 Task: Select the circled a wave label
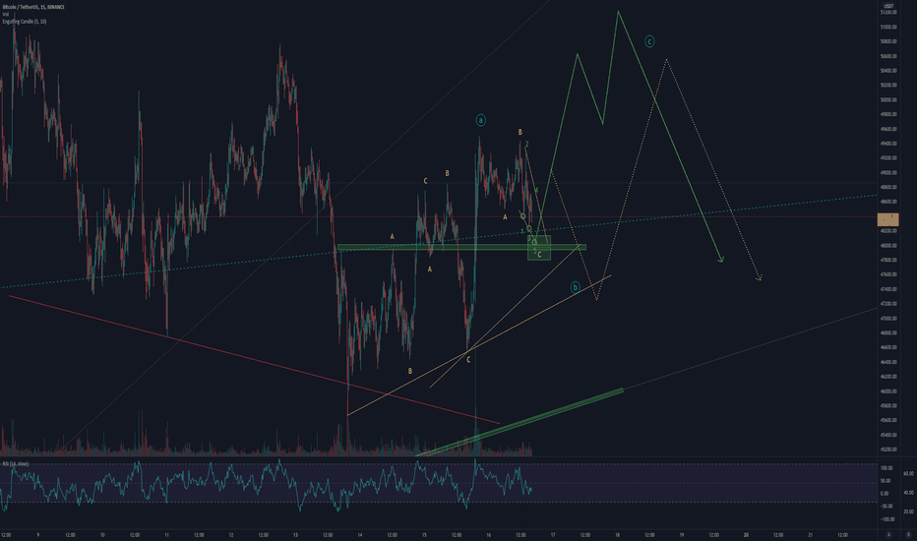coord(481,120)
